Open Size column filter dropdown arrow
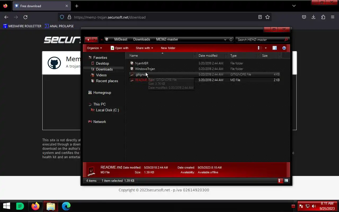339x212 pixels. pyautogui.click(x=279, y=56)
